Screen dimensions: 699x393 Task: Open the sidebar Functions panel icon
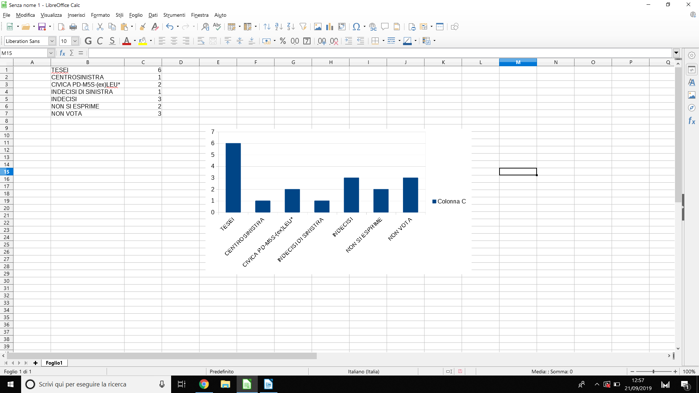691,121
